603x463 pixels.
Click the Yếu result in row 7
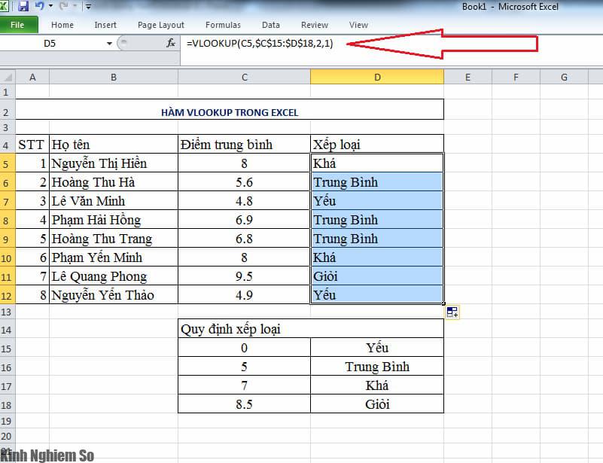[377, 201]
